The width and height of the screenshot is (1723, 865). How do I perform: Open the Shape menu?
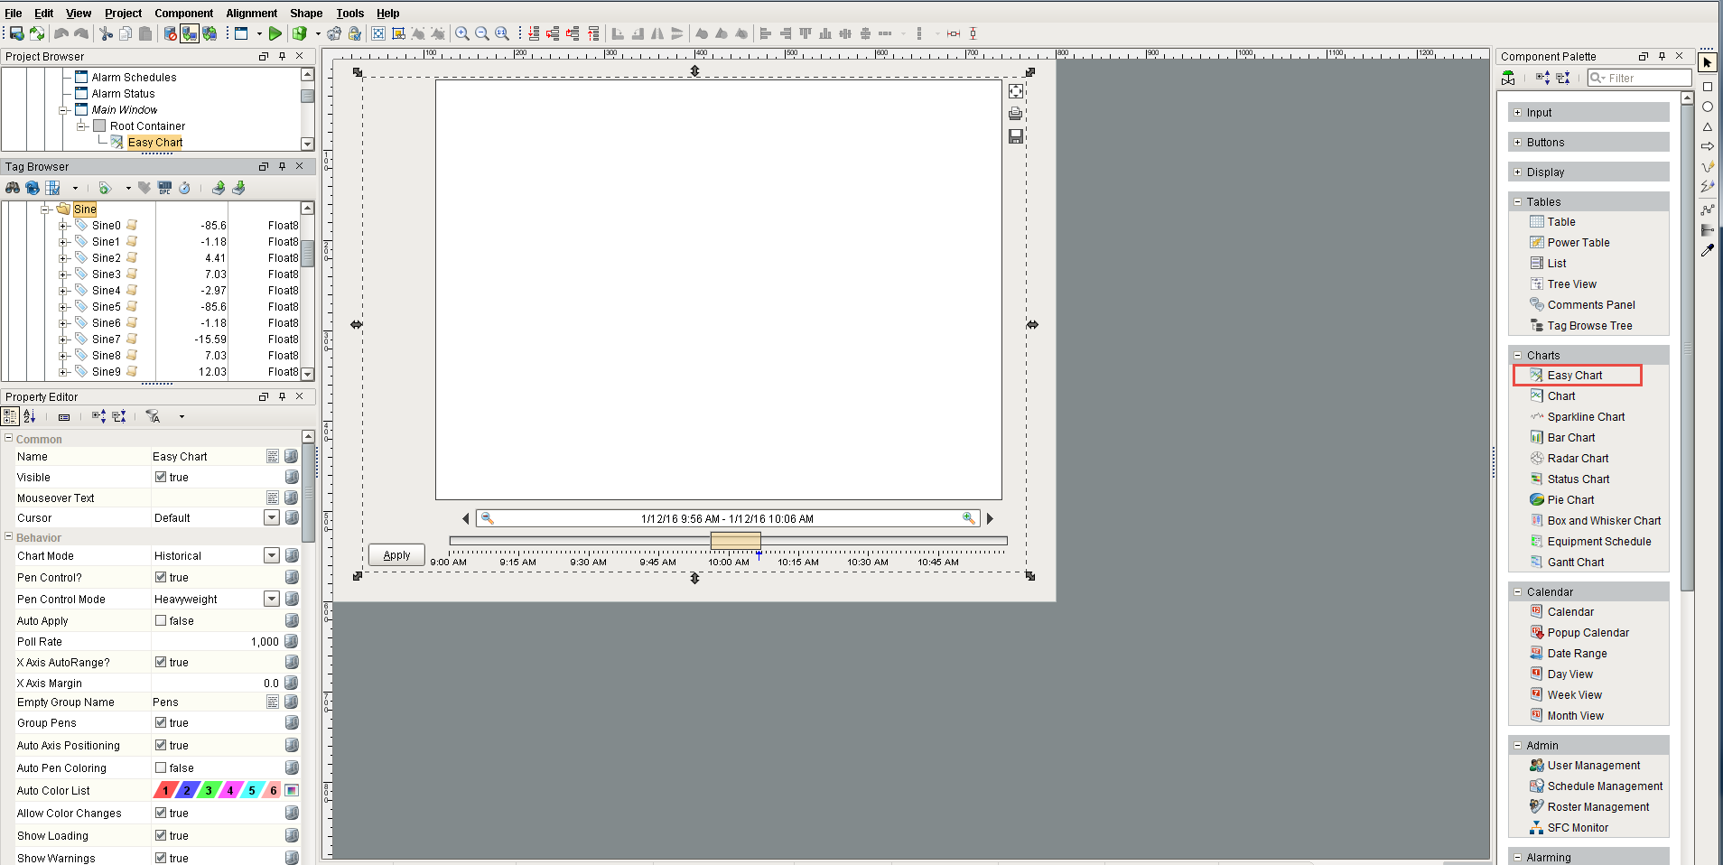tap(306, 14)
